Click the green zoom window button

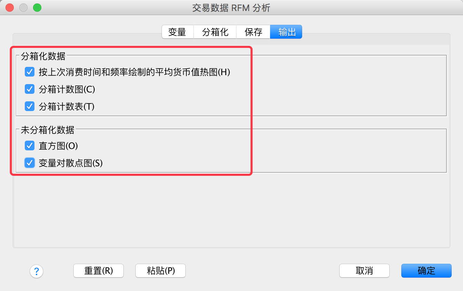[37, 8]
